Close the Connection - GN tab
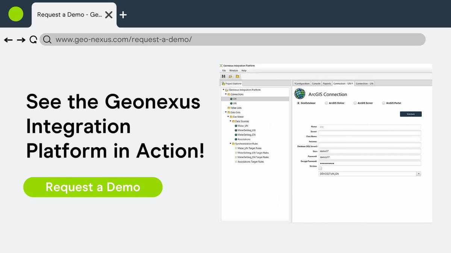 click(x=352, y=84)
